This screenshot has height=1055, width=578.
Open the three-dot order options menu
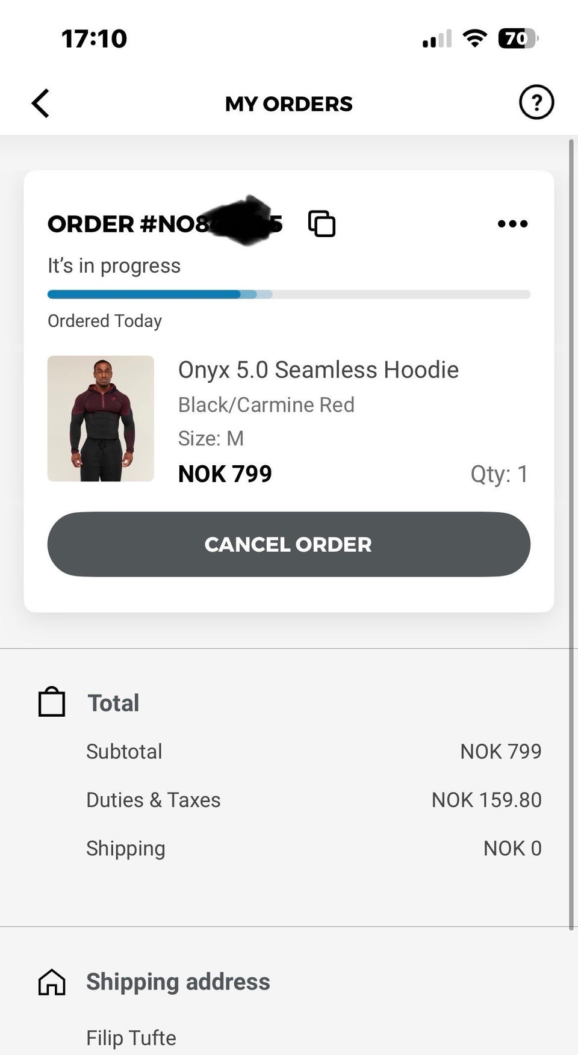point(512,224)
